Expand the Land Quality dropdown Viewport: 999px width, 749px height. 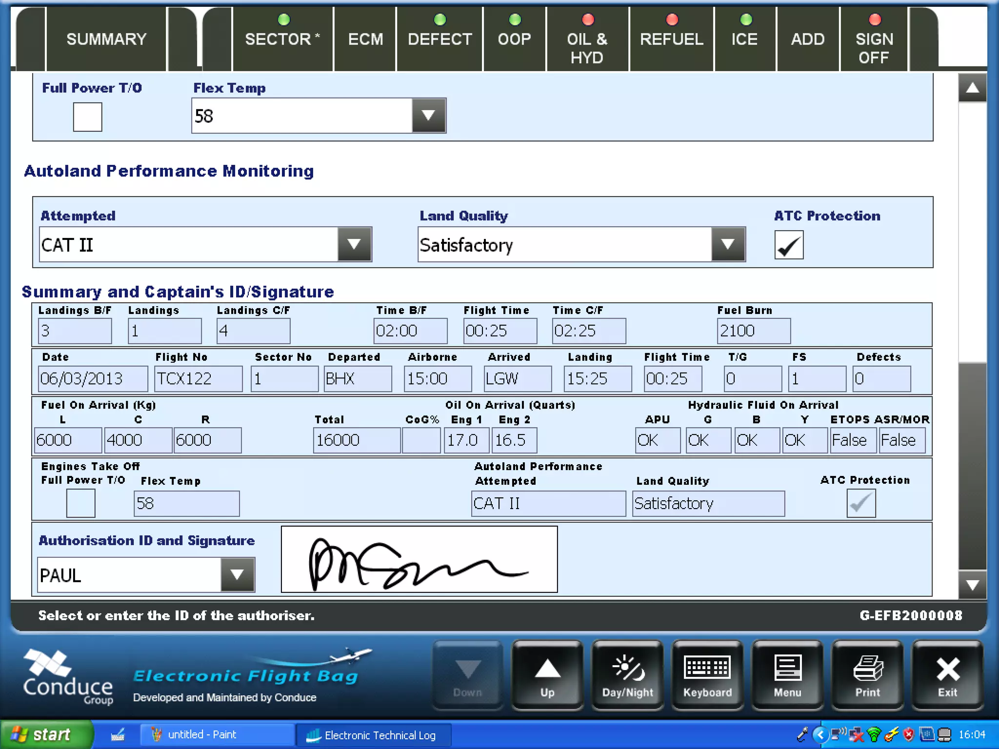click(x=728, y=244)
